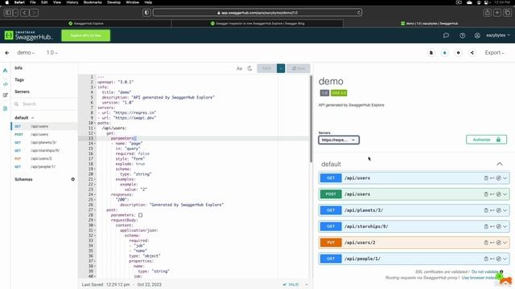Viewport: 515px width, 289px height.
Task: Click the clipboard icon on PUT /api/users/2 row
Action: (x=486, y=242)
